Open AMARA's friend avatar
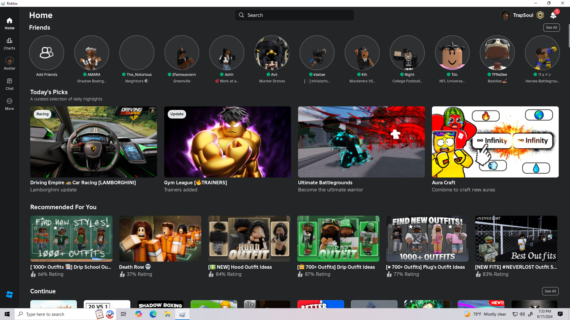 (x=92, y=53)
